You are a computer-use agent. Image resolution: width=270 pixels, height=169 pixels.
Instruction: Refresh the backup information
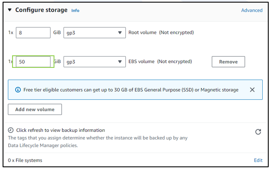click(258, 132)
